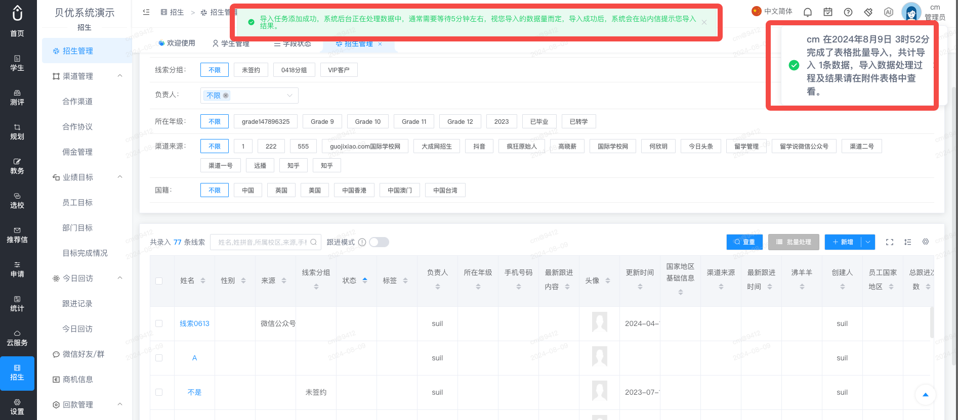Enter fullscreen with the expand icon
958x420 pixels.
pos(890,242)
